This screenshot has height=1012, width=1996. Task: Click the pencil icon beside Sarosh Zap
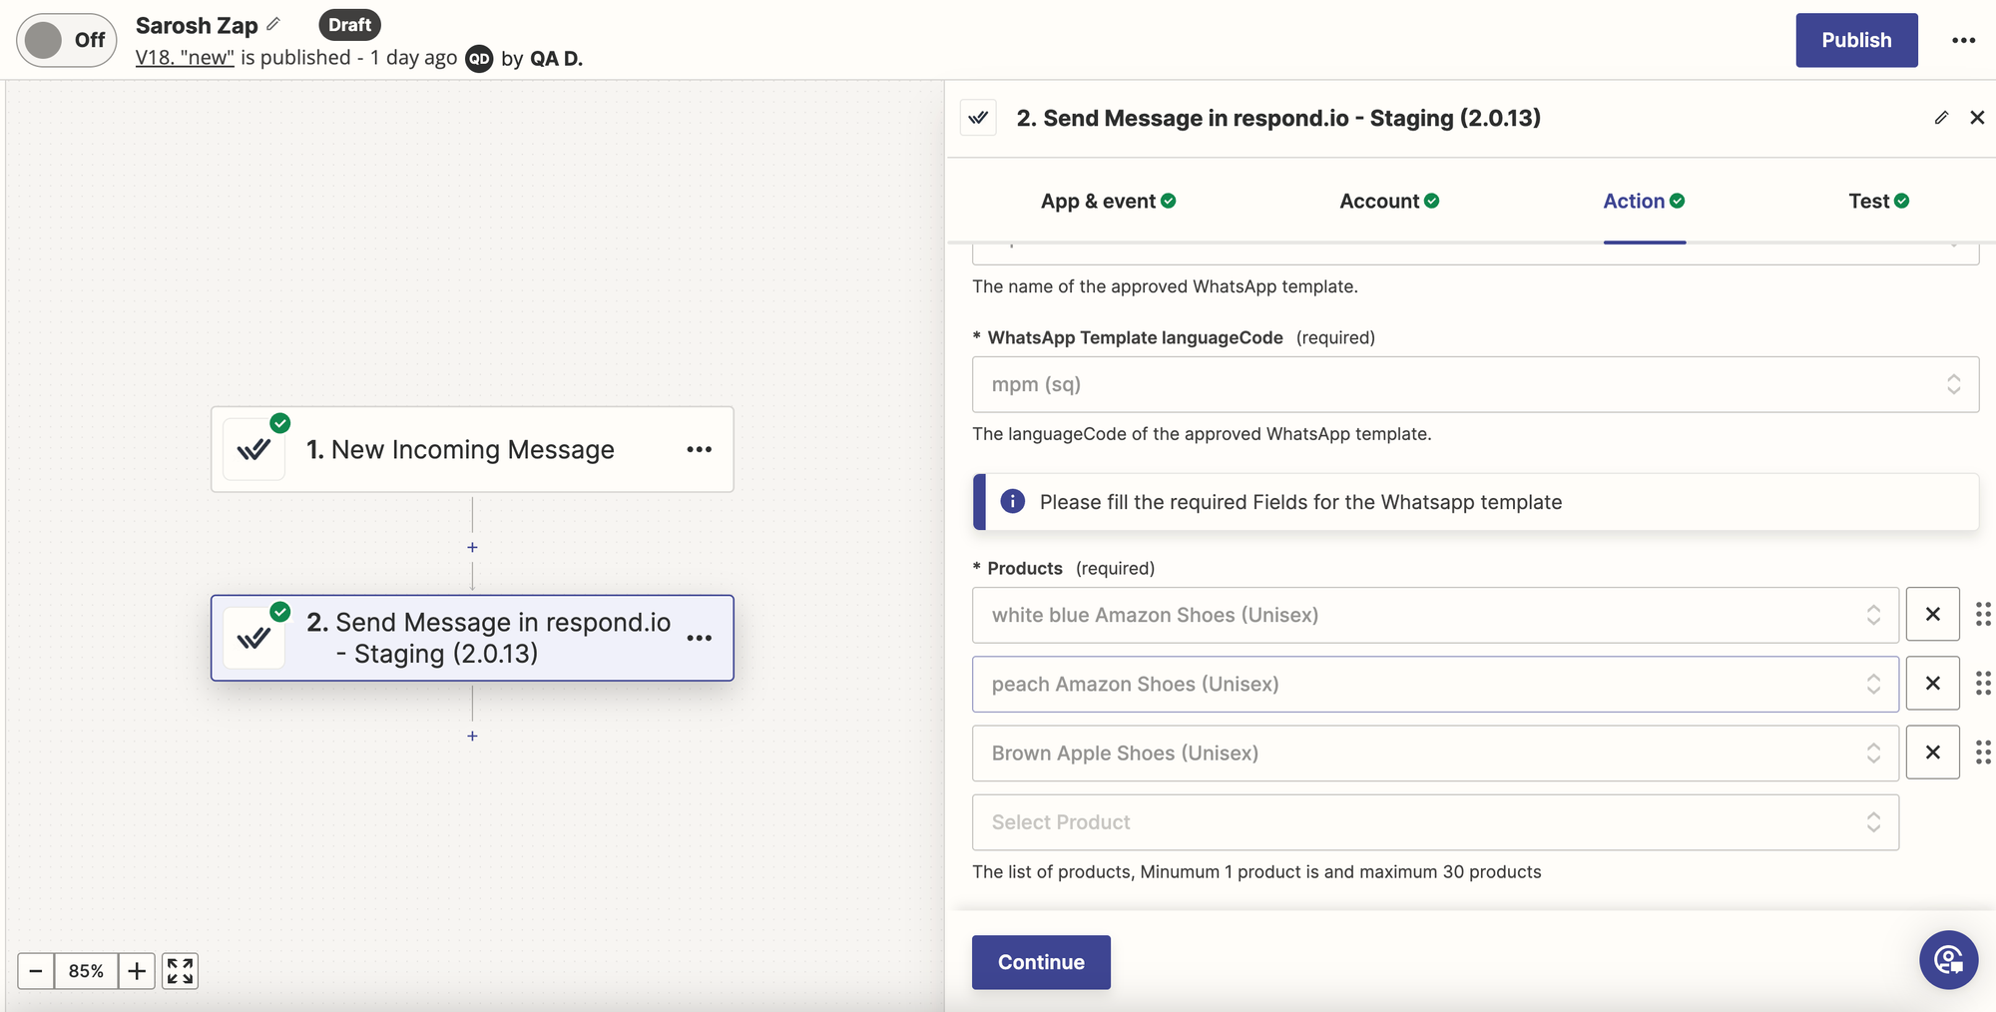pyautogui.click(x=273, y=24)
